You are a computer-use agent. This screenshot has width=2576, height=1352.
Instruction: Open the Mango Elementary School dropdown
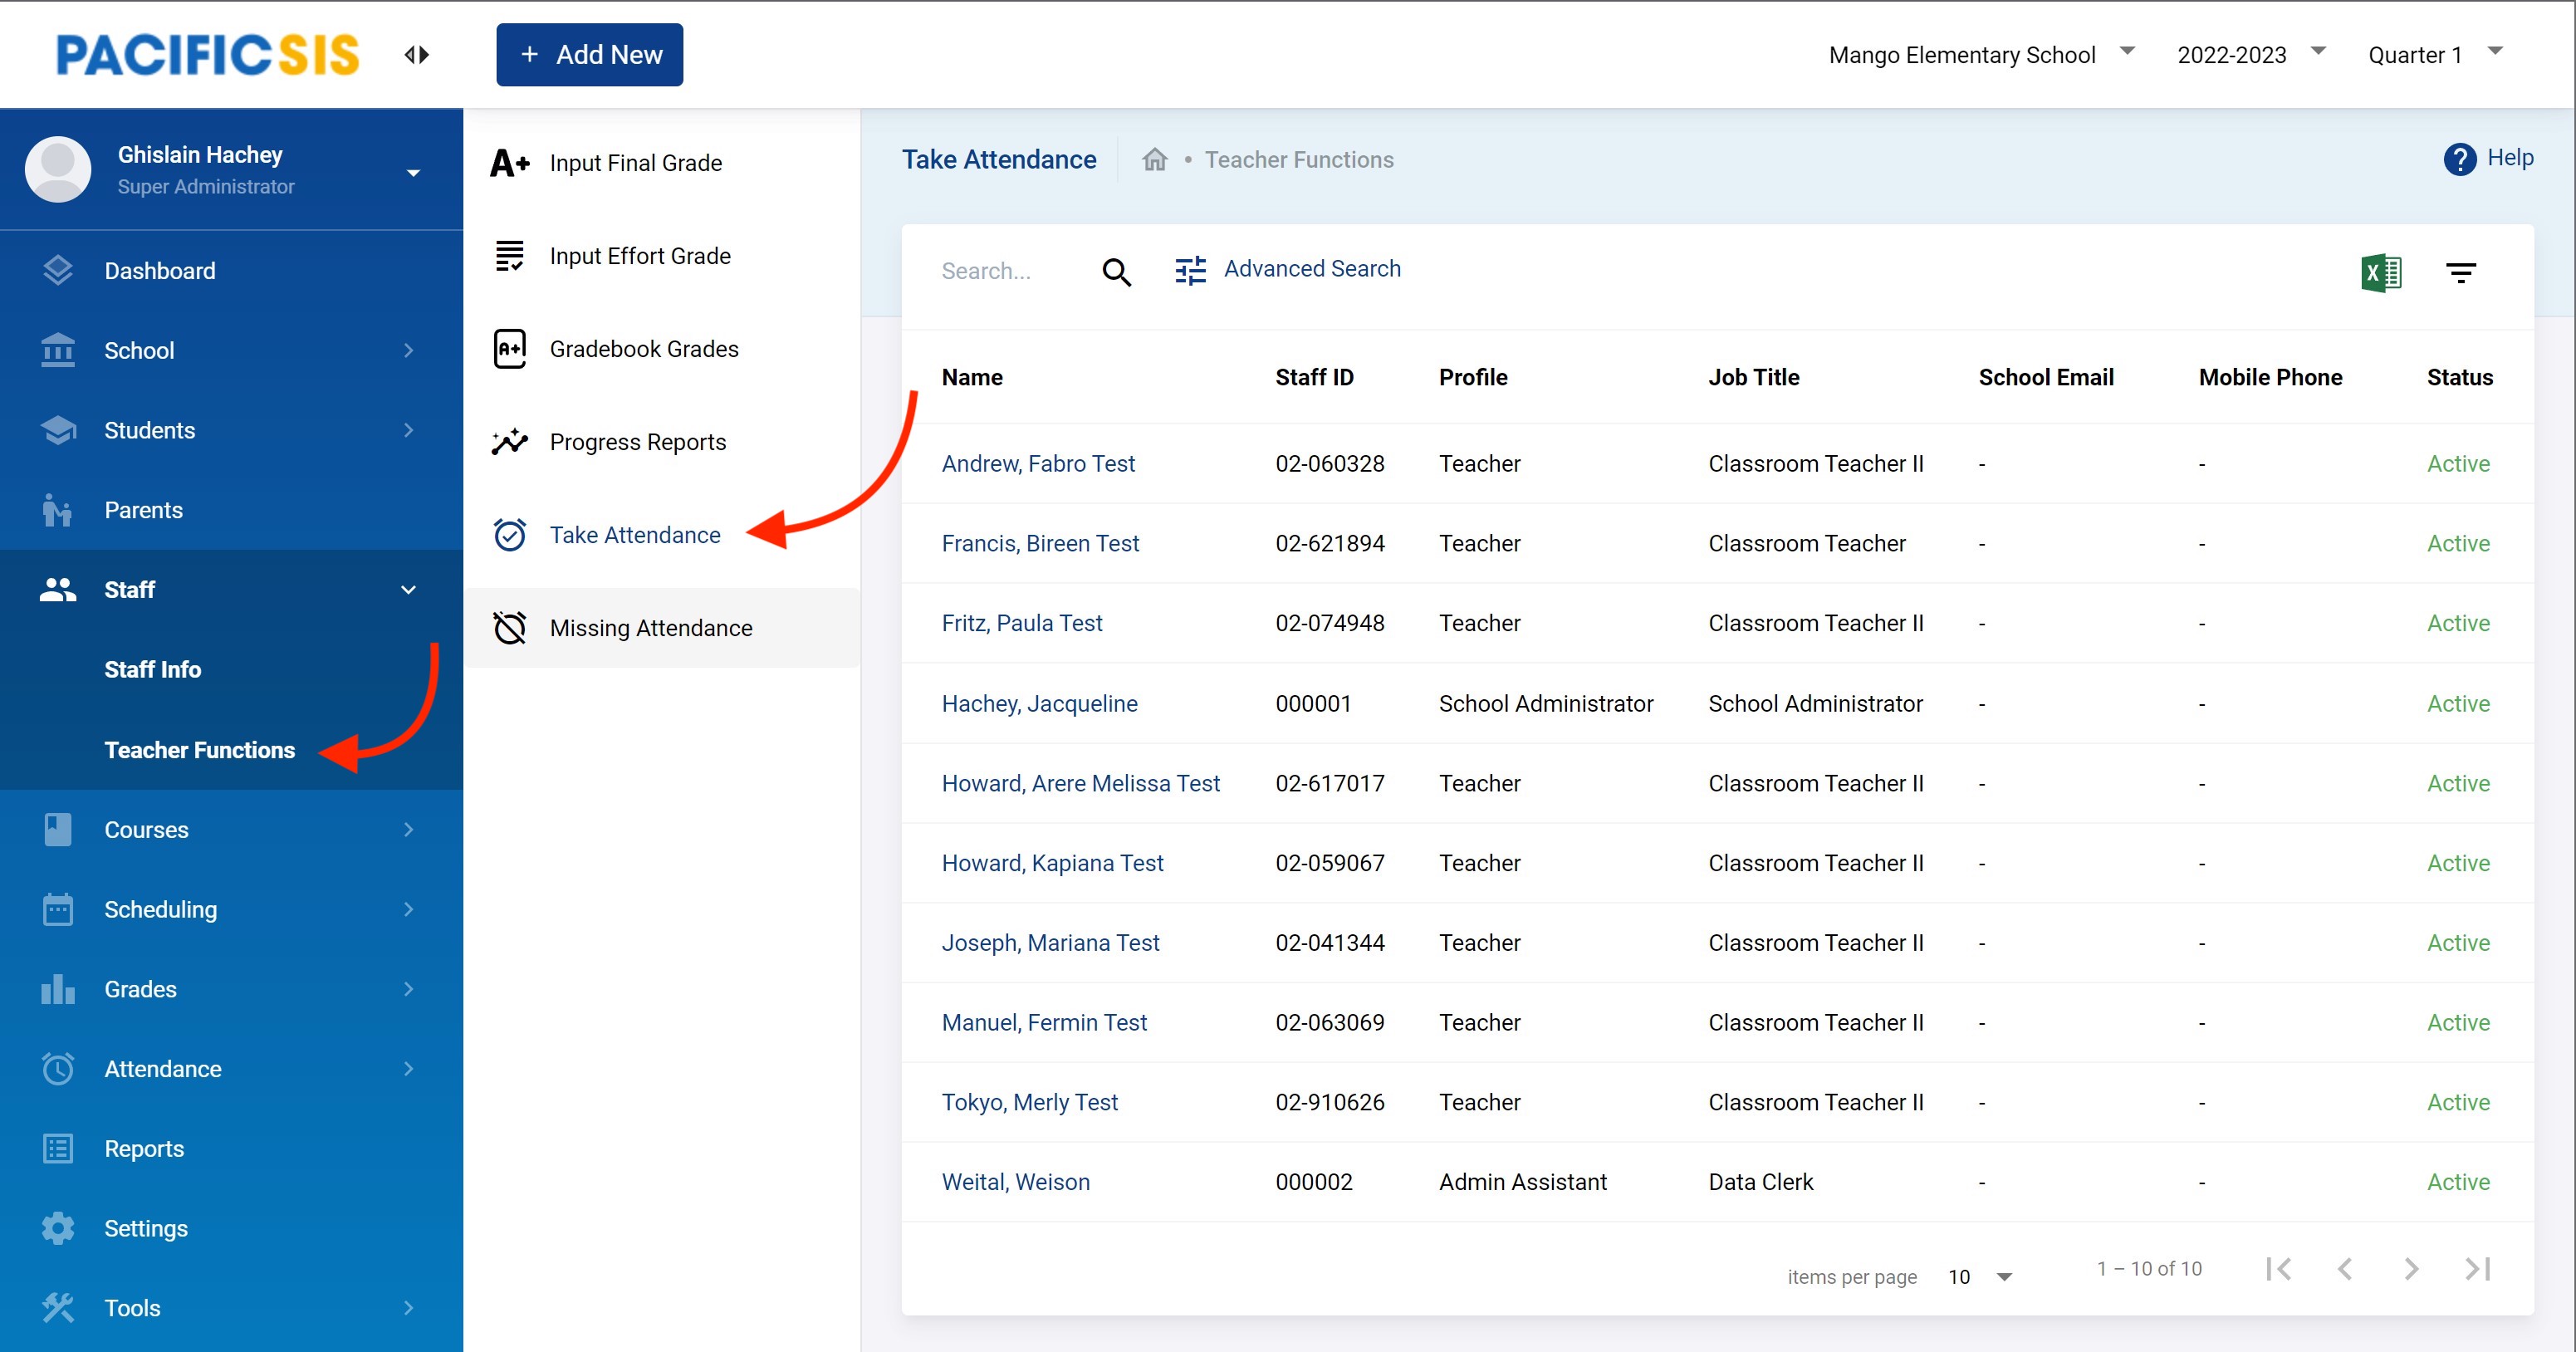coord(1980,55)
